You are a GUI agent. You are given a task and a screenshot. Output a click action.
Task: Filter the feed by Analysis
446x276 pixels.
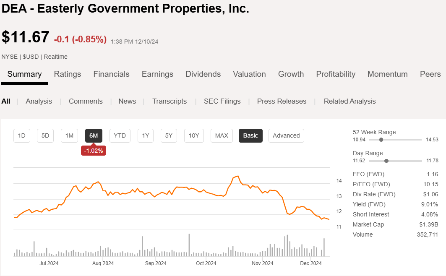(x=39, y=101)
